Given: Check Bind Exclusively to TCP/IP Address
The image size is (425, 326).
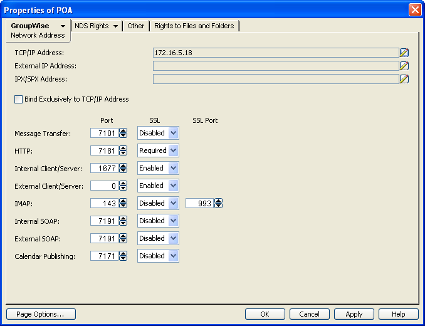Looking at the screenshot, I should pos(18,99).
